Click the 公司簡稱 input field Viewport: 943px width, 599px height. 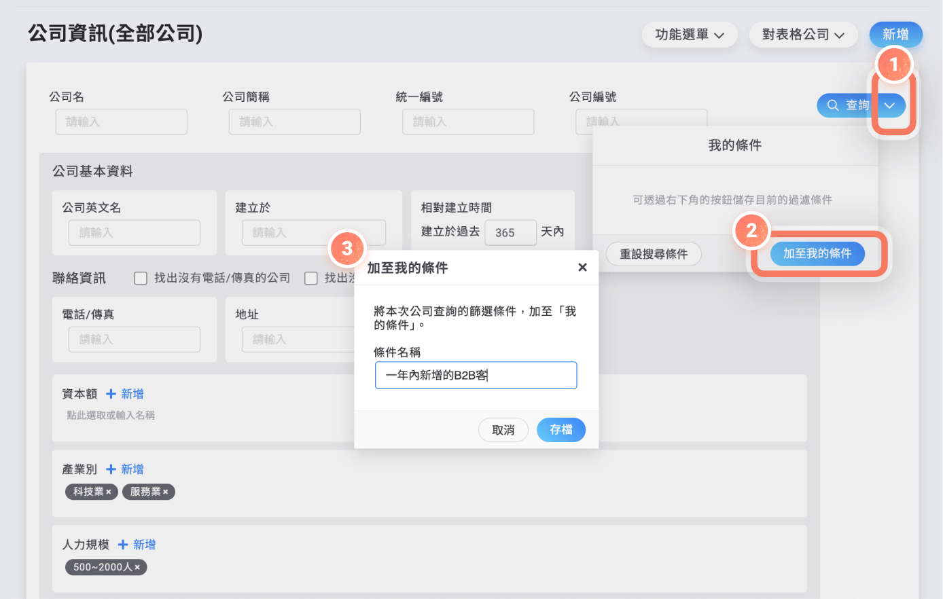(295, 122)
